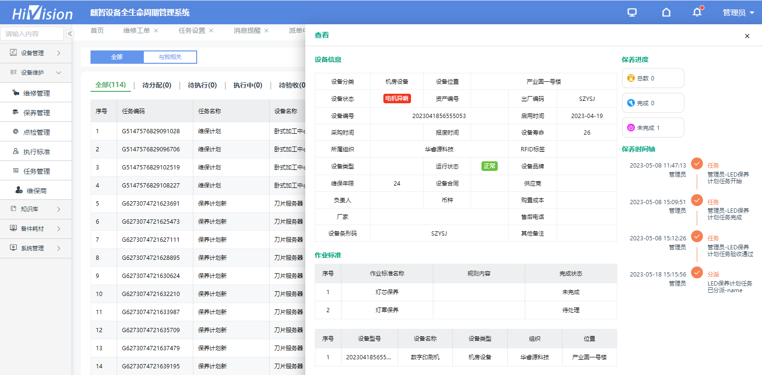
Task: Click the 维修管理 icon
Action: [16, 93]
